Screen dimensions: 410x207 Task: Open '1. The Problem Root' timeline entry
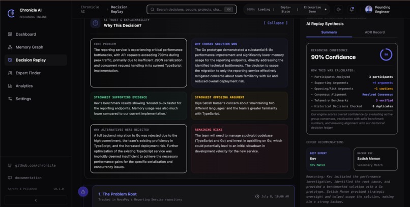[x=194, y=196]
